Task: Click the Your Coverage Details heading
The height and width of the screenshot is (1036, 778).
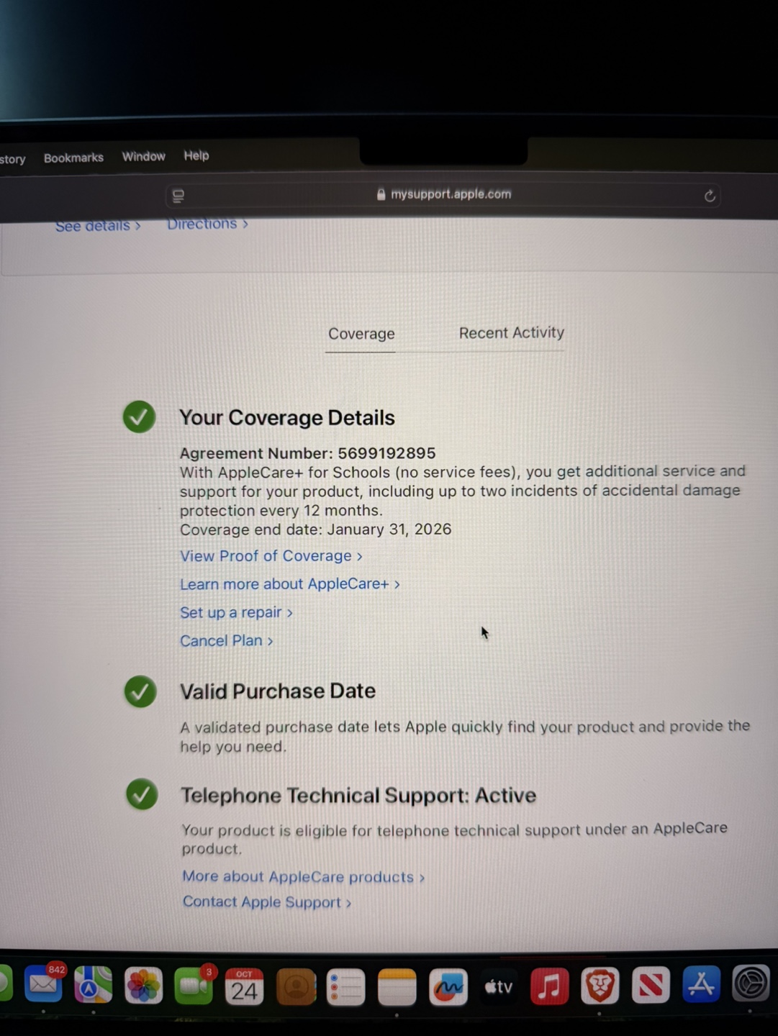Action: [x=286, y=418]
